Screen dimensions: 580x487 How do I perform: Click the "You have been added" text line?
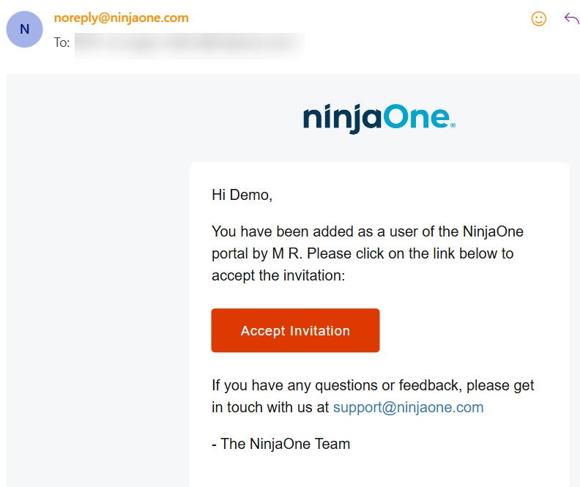(367, 231)
